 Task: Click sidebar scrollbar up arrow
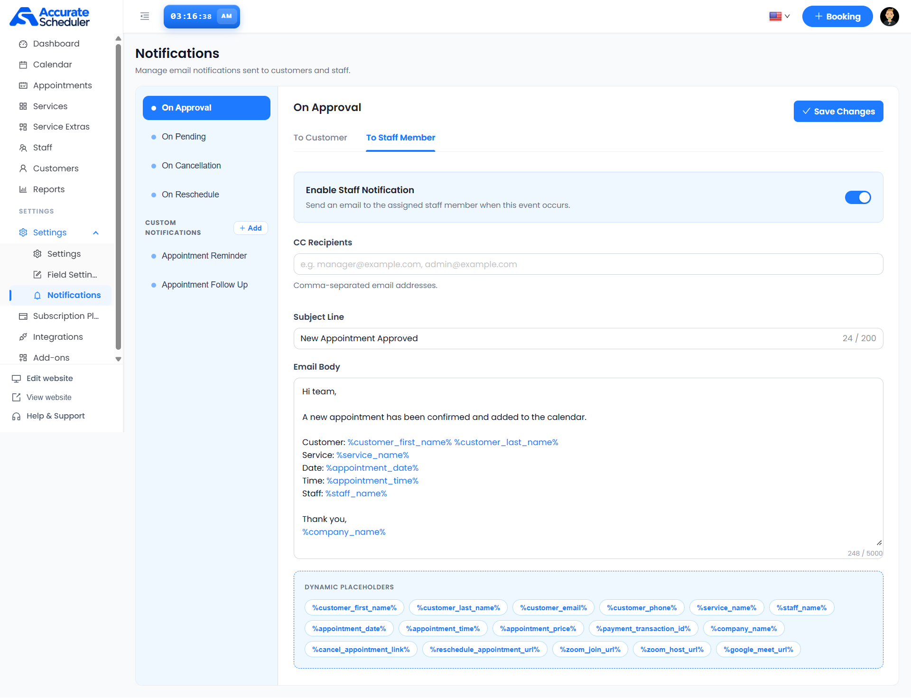pos(118,38)
